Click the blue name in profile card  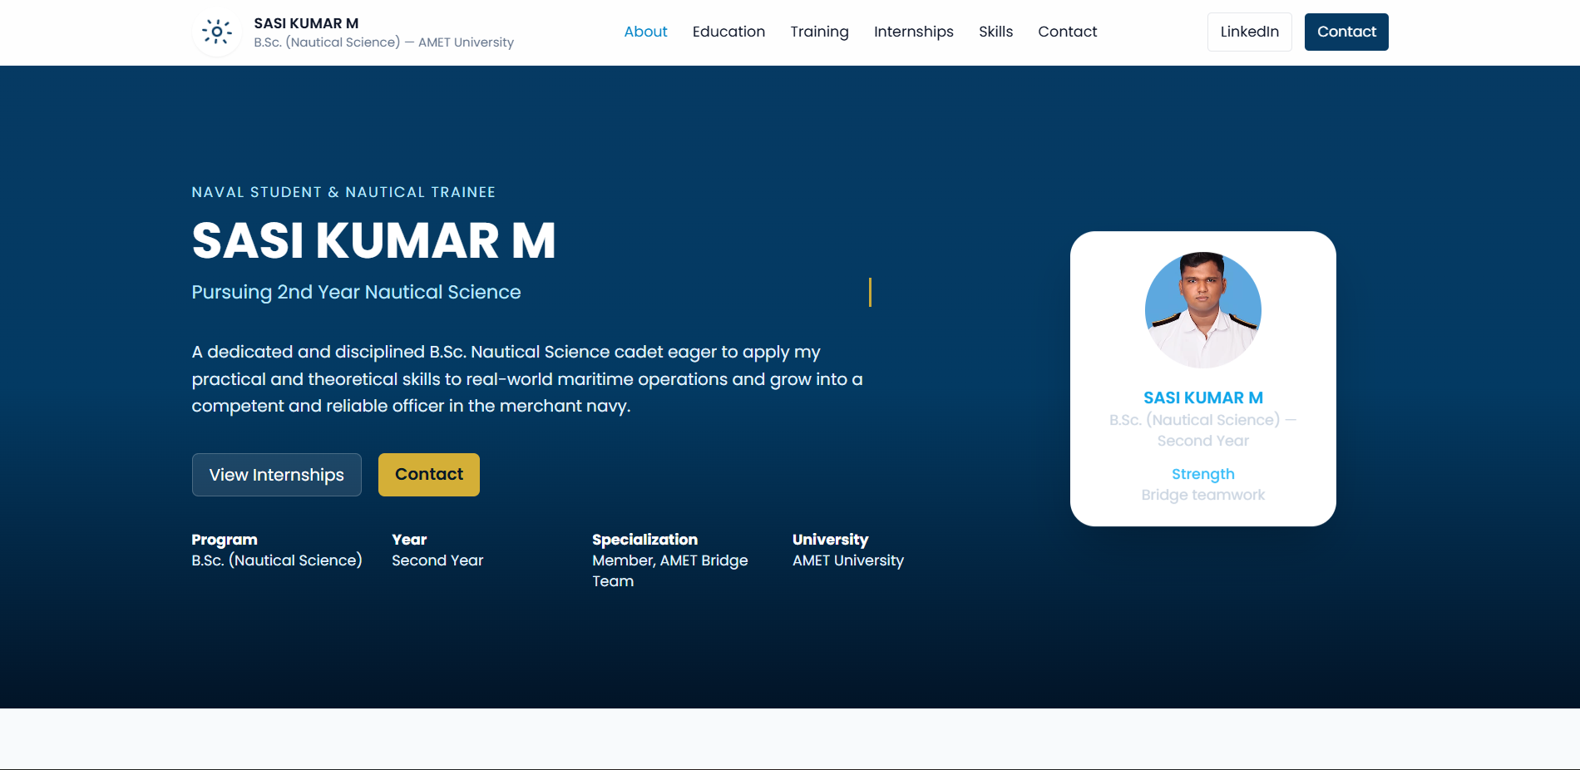pyautogui.click(x=1202, y=397)
